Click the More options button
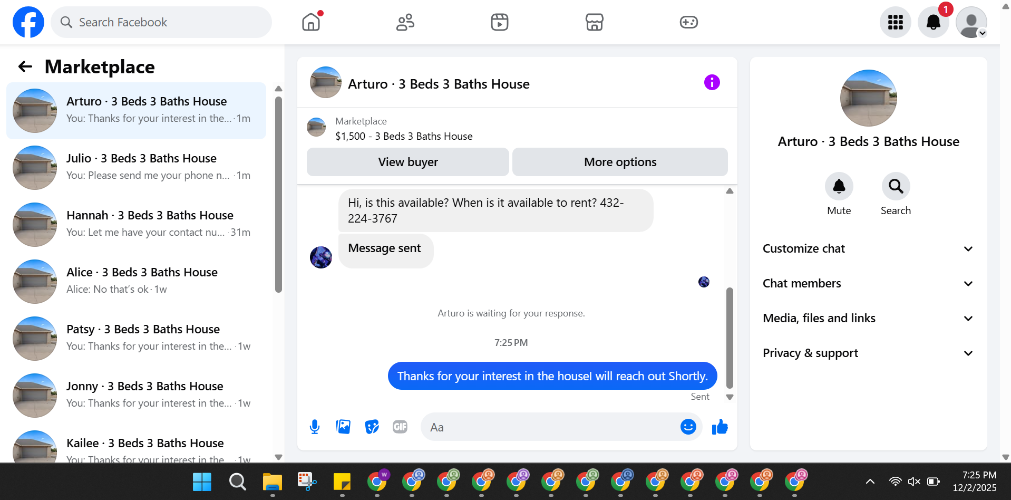This screenshot has width=1011, height=500. [x=620, y=162]
